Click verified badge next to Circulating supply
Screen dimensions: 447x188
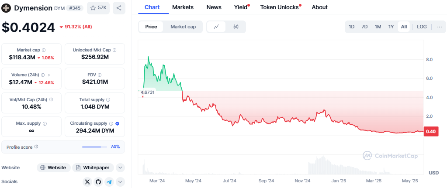117,123
